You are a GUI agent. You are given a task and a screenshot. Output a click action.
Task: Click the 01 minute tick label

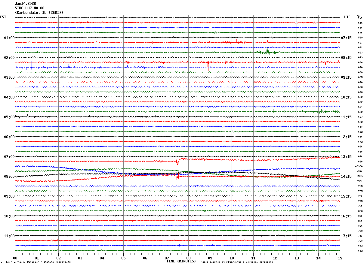point(37,258)
